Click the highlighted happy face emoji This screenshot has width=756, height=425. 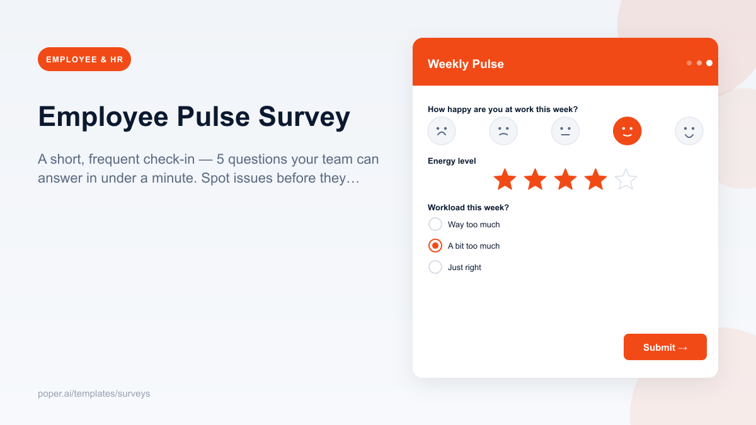[x=627, y=131]
